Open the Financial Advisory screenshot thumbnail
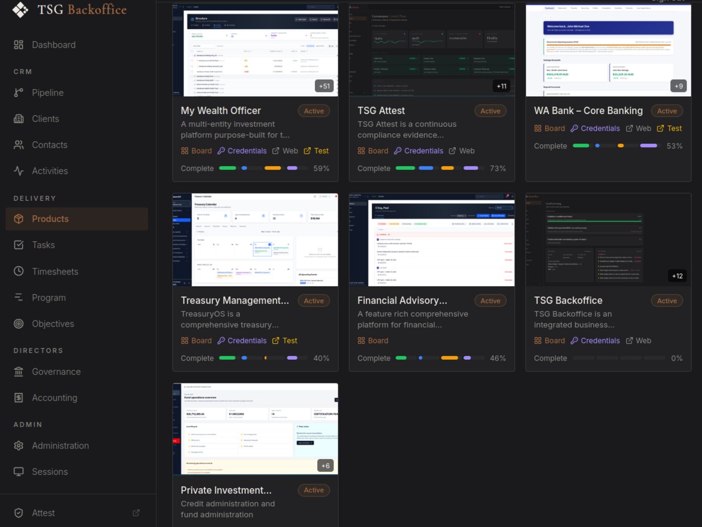The image size is (702, 527). (x=432, y=240)
